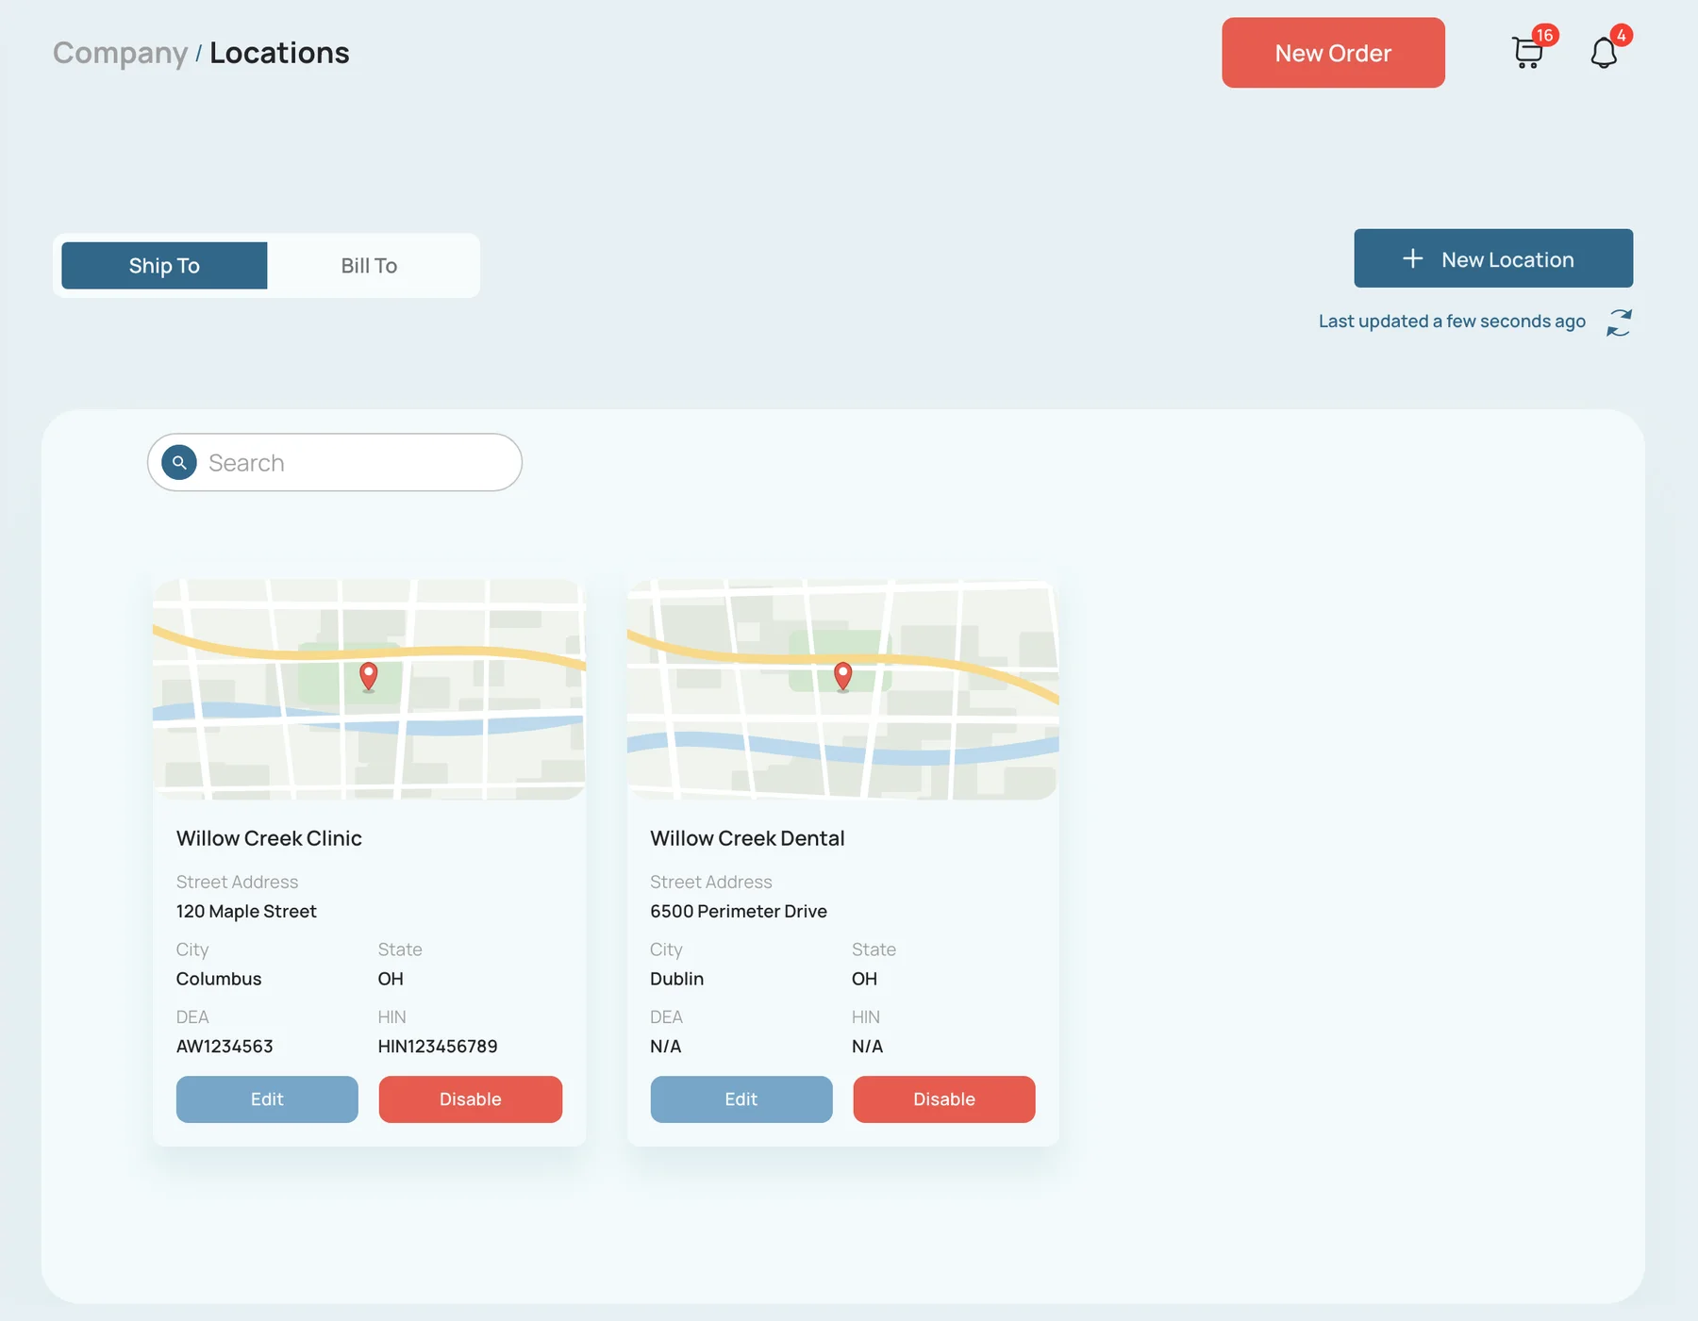Focus the Search input field
The image size is (1698, 1321).
[335, 462]
